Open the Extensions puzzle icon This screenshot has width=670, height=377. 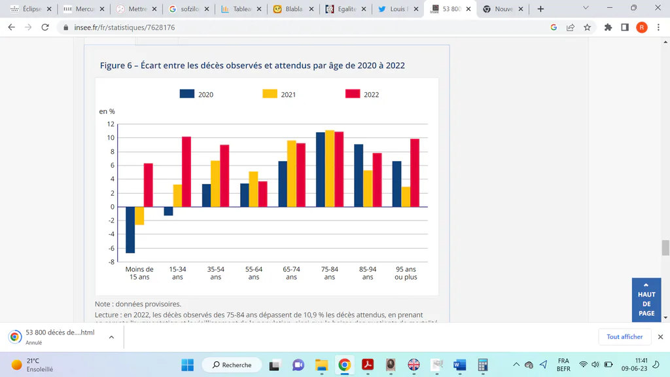(x=608, y=27)
